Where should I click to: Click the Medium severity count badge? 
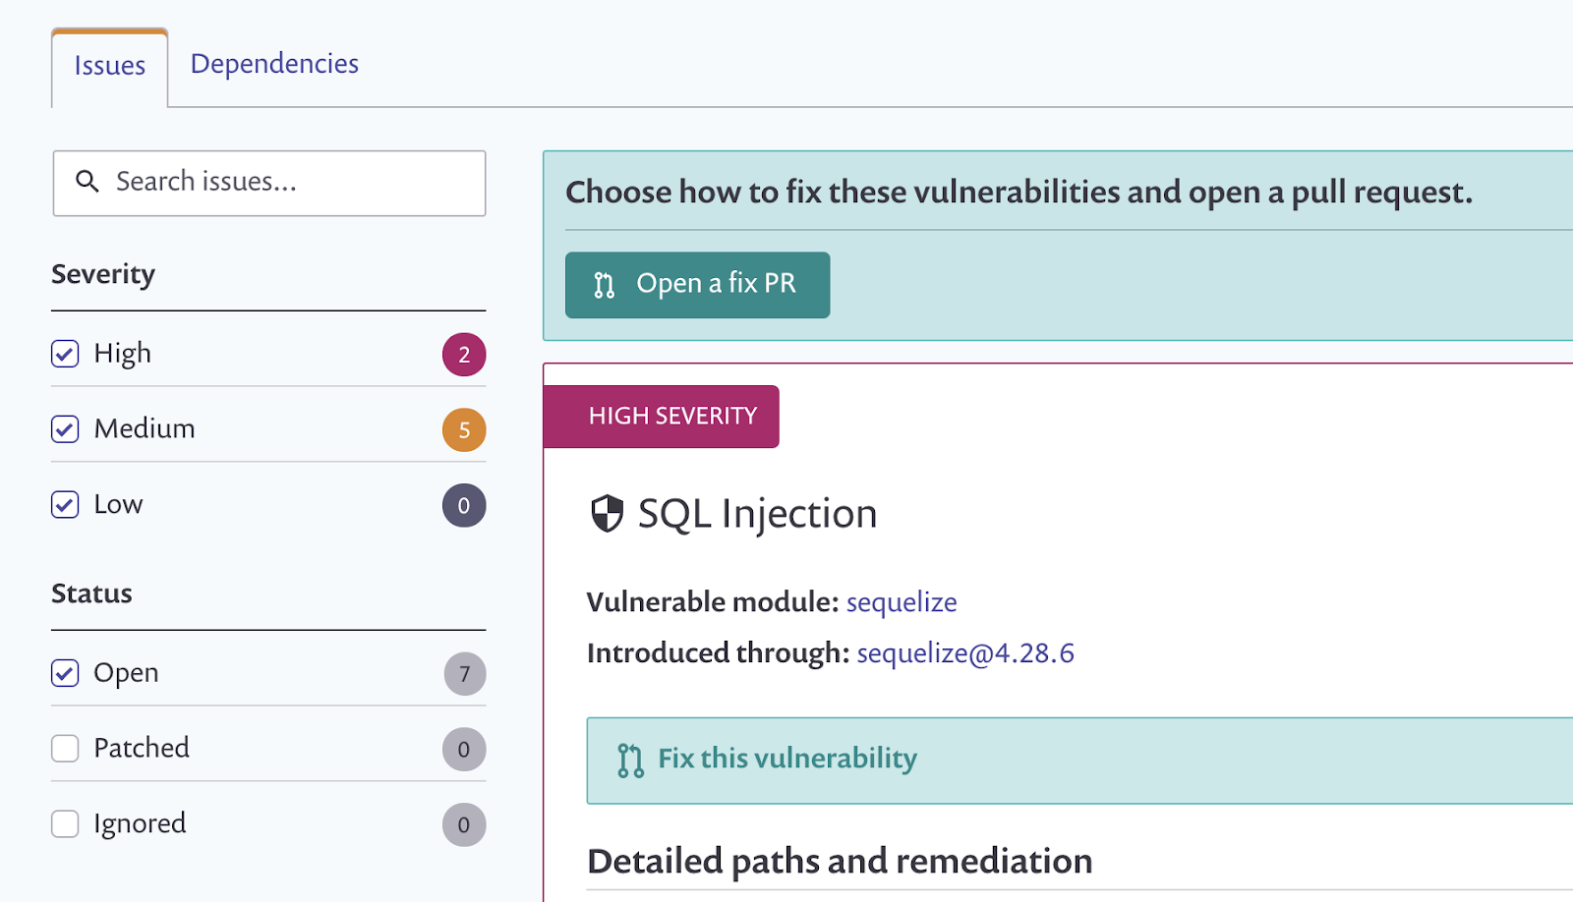click(464, 430)
